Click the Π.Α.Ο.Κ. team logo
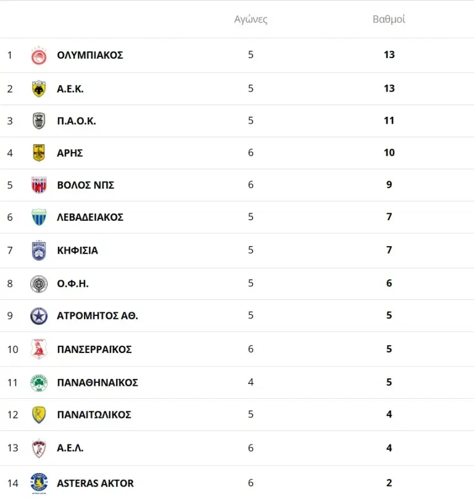The height and width of the screenshot is (499, 474). pyautogui.click(x=39, y=121)
